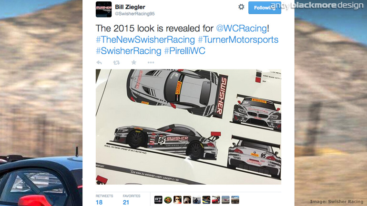Open the Bill Ziegler profile name

[130, 7]
